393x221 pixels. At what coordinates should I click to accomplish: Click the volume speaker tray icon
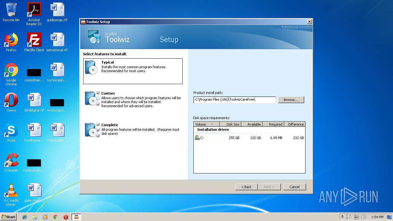point(364,217)
